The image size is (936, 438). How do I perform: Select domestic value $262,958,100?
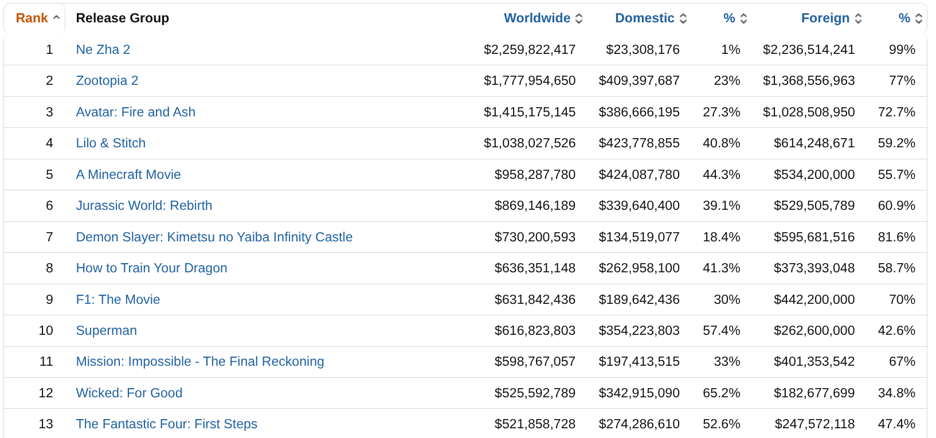click(639, 268)
